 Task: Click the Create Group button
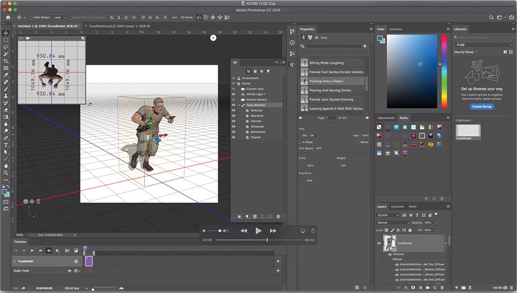click(482, 106)
